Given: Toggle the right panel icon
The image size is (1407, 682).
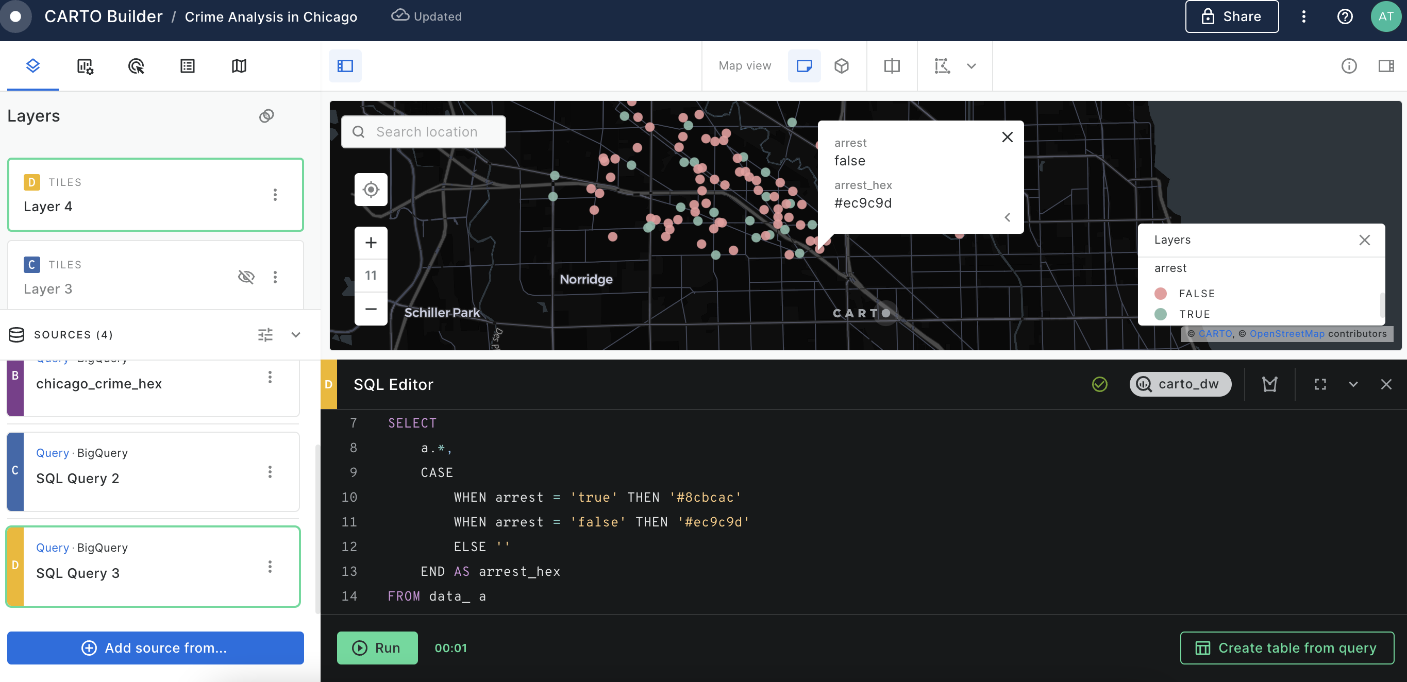Looking at the screenshot, I should tap(1386, 66).
